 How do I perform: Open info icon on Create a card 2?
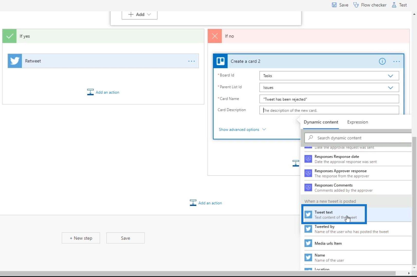point(382,61)
